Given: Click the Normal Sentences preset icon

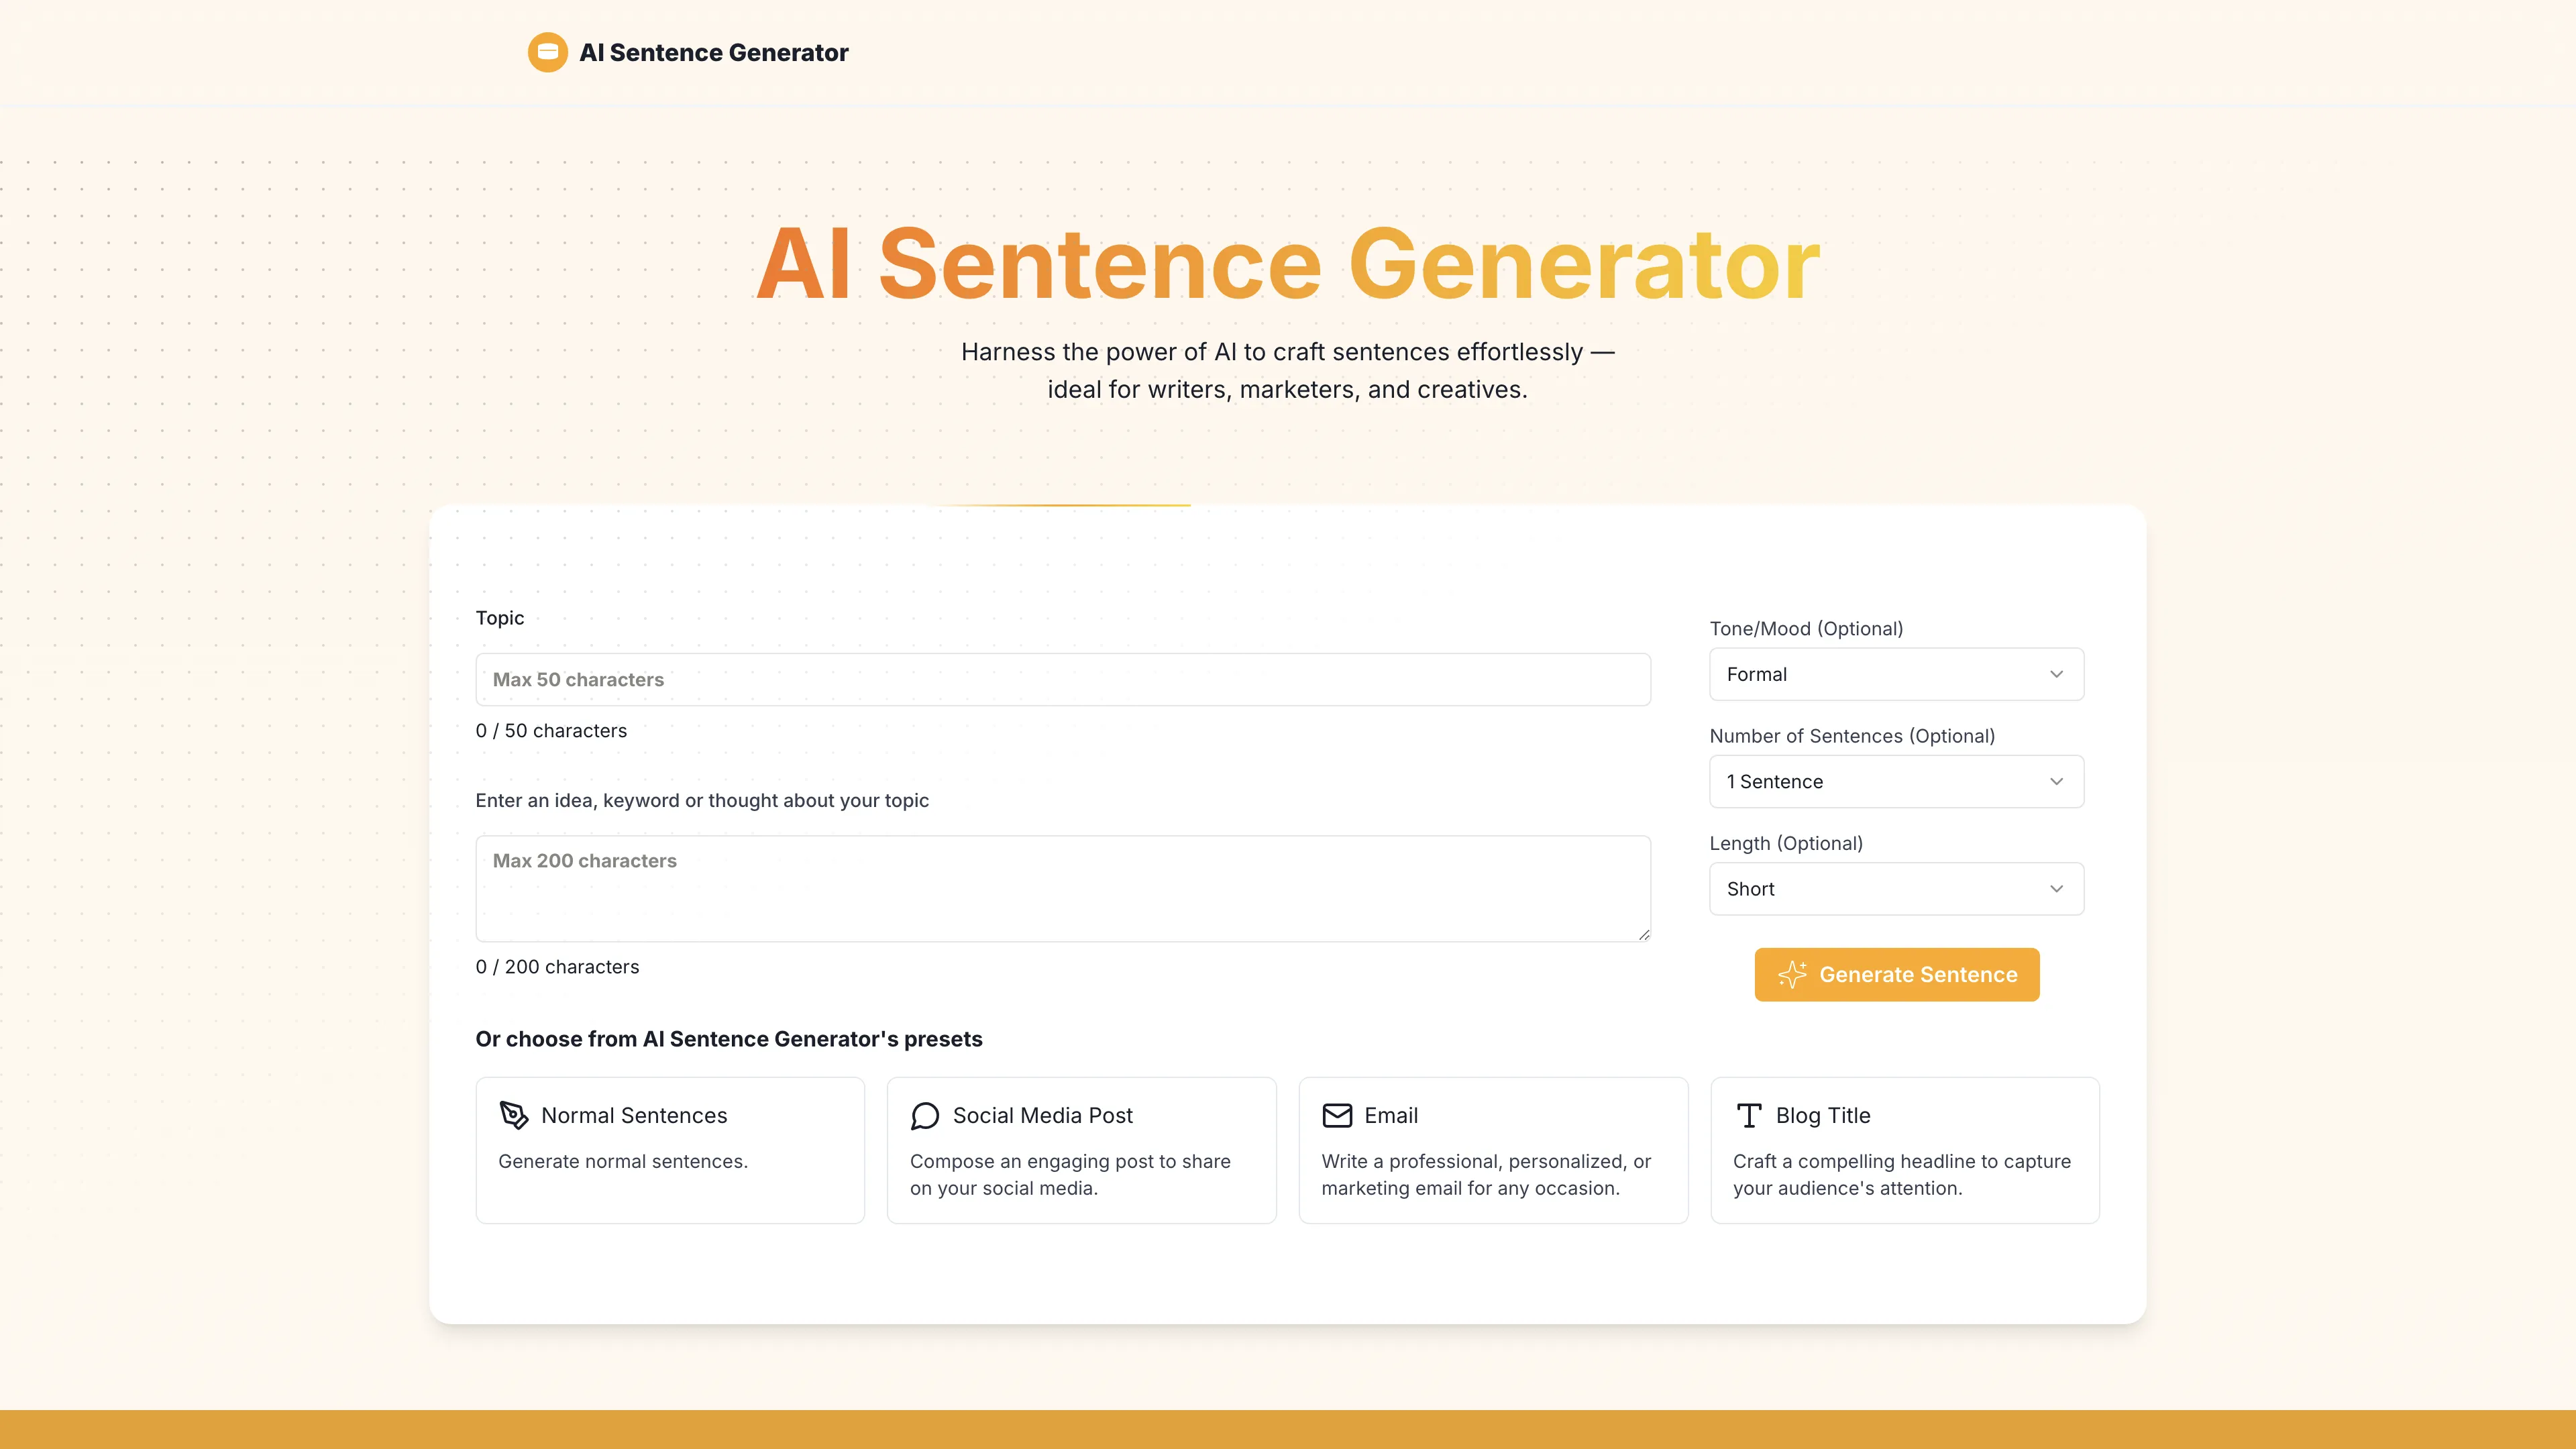Looking at the screenshot, I should point(513,1115).
